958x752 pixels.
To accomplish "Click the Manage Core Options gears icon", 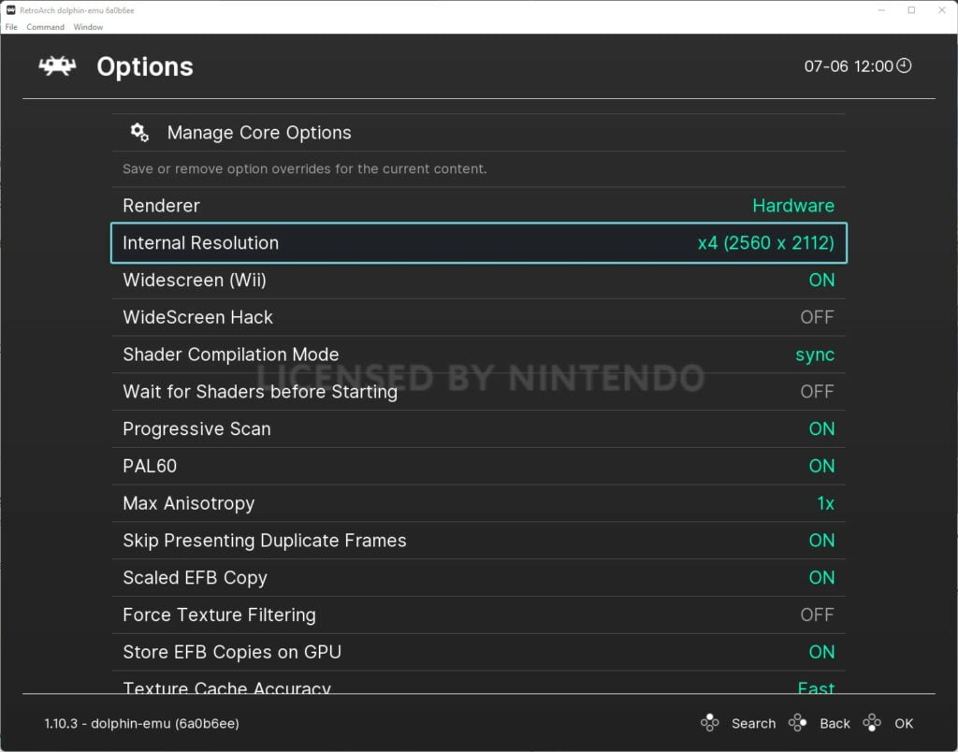I will coord(140,133).
